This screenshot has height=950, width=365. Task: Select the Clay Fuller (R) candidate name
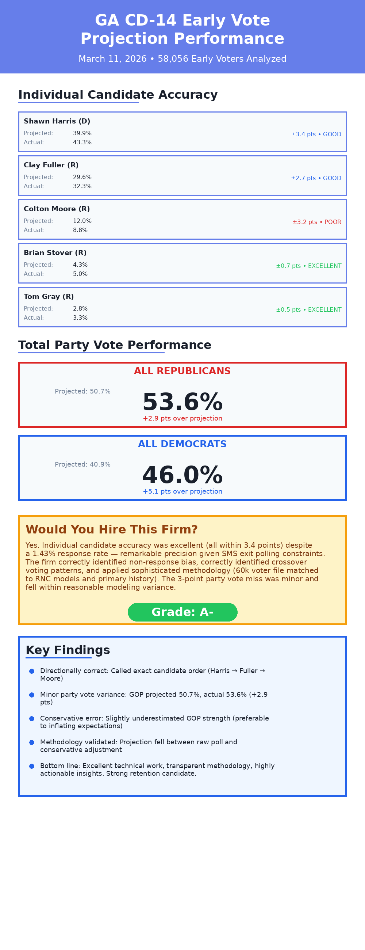(51, 165)
